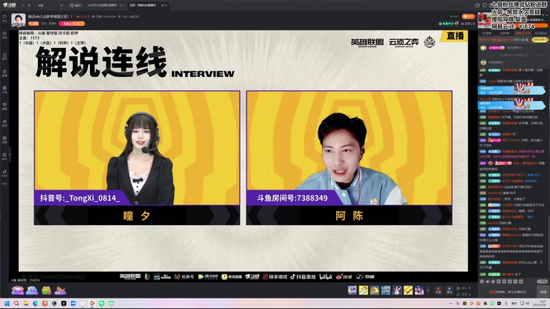
Task: Open the green gift box activity icon
Action: pyautogui.click(x=46, y=290)
